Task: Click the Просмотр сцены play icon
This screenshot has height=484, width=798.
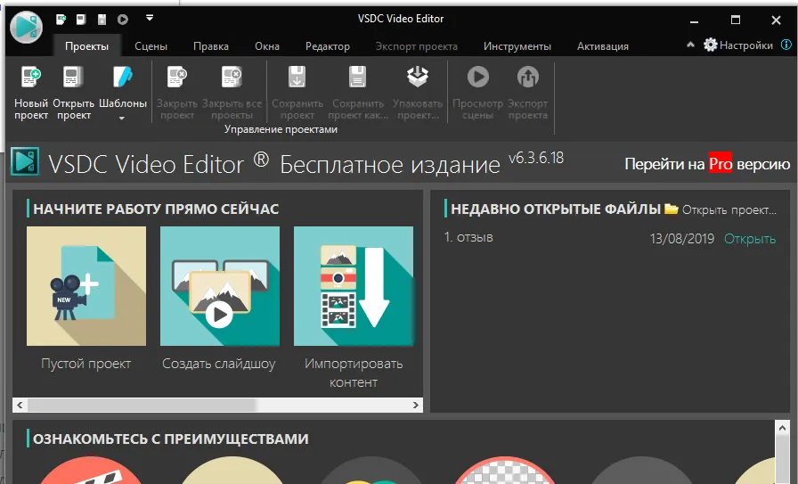Action: point(478,77)
